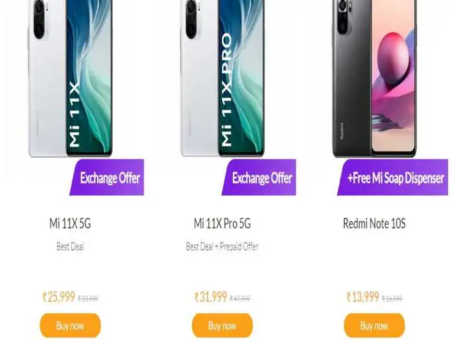Open the Redmi Note 10S product title
454x340 pixels.
click(374, 223)
